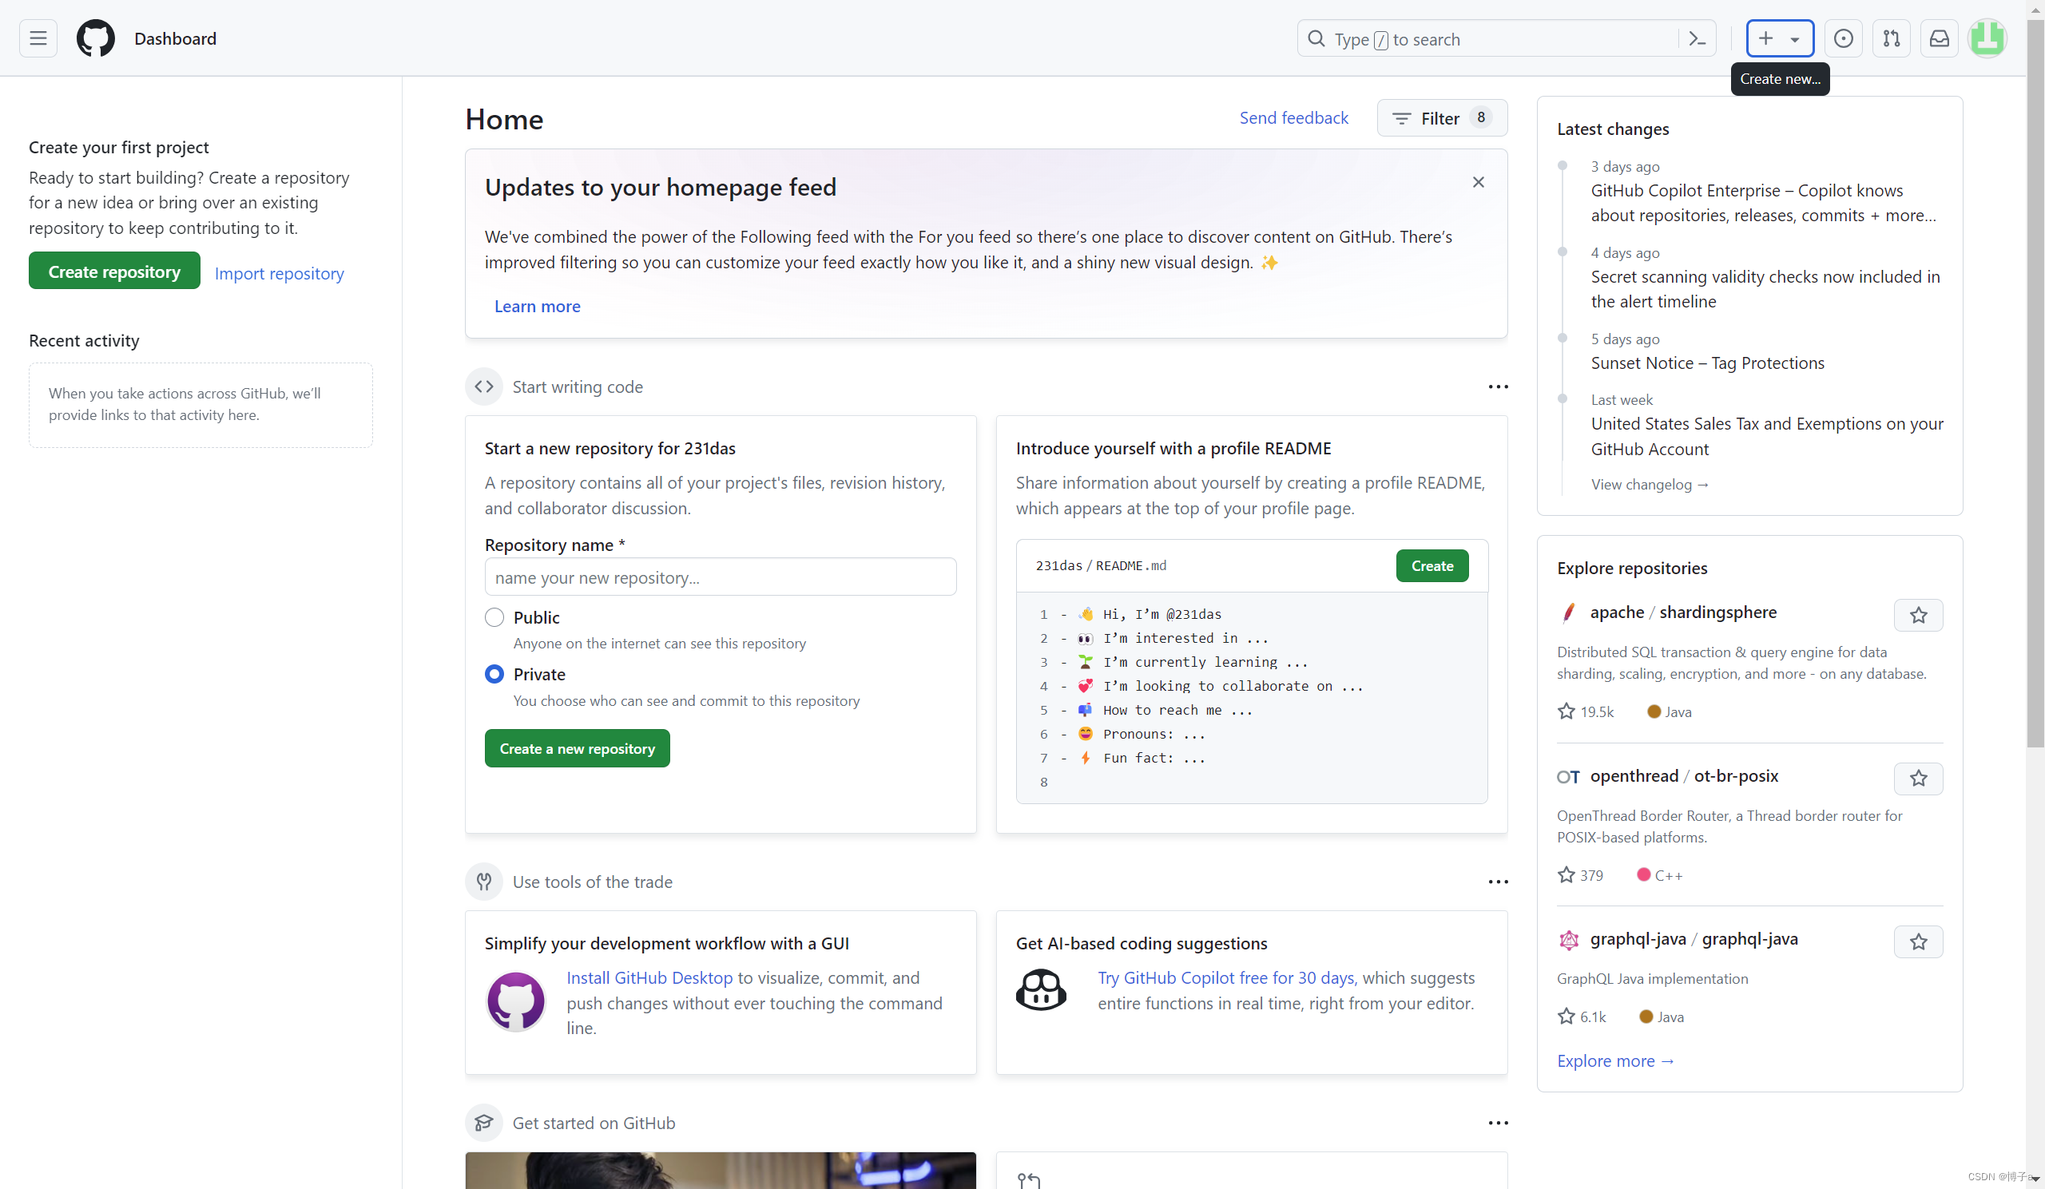Focus the Repository name input field
Image resolution: width=2045 pixels, height=1189 pixels.
tap(720, 577)
